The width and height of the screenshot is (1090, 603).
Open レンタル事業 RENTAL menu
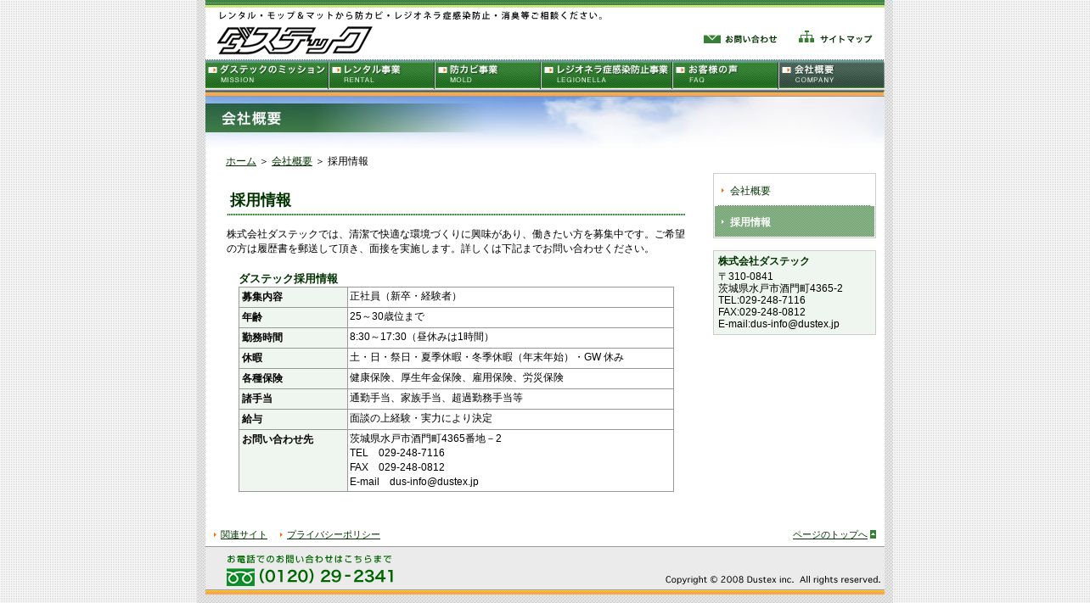[382, 75]
